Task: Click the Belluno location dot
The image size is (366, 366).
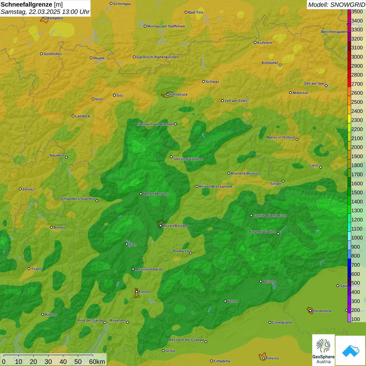Action: (261, 281)
